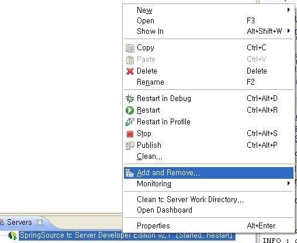Click the green Restart play icon
The height and width of the screenshot is (243, 297).
(x=130, y=110)
